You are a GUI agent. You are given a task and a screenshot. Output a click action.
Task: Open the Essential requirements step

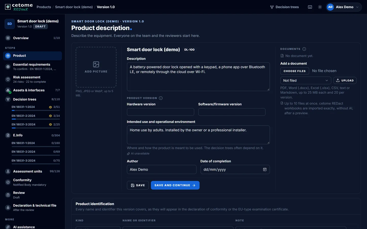click(x=32, y=67)
